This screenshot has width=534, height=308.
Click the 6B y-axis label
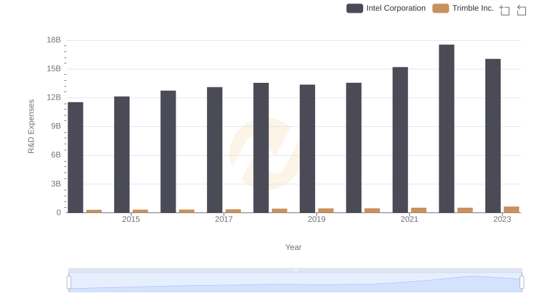click(56, 155)
